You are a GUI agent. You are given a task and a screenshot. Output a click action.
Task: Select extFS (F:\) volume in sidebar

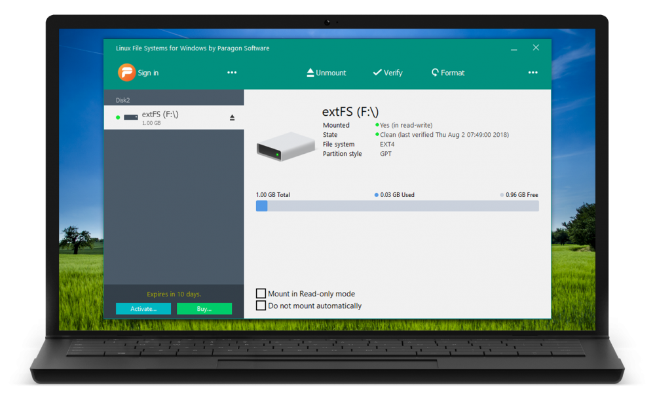click(x=160, y=115)
